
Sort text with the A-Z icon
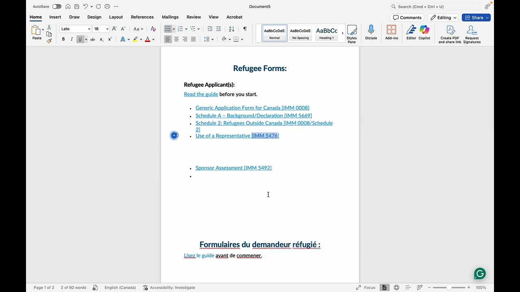click(232, 29)
